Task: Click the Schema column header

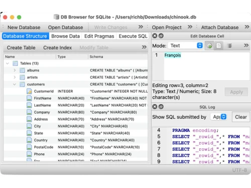Action: click(118, 57)
